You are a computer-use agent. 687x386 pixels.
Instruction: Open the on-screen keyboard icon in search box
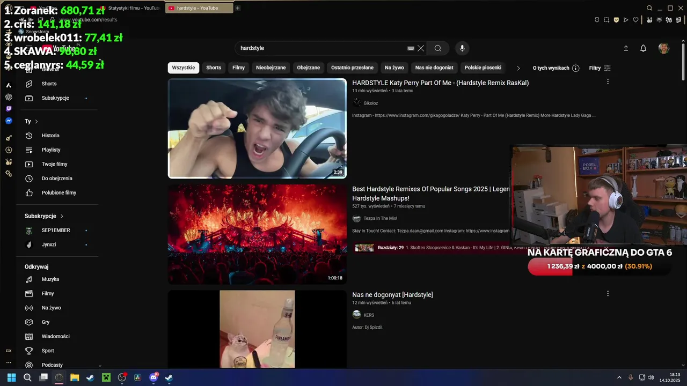click(411, 48)
